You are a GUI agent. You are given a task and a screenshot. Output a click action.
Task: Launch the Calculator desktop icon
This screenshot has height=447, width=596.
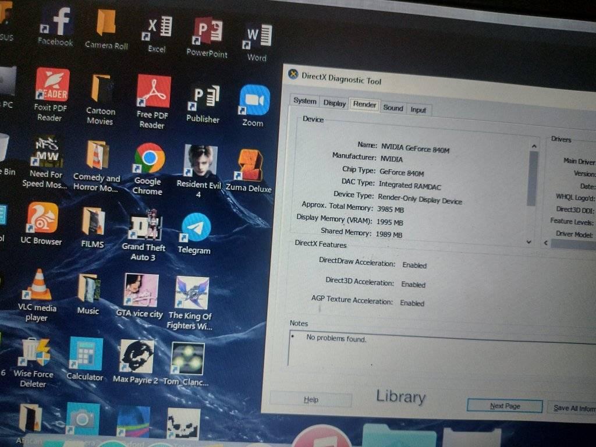pyautogui.click(x=85, y=359)
